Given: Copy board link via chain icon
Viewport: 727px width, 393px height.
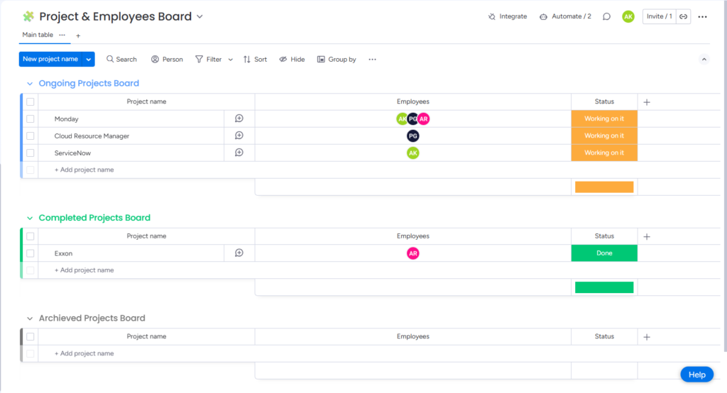Looking at the screenshot, I should click(683, 16).
